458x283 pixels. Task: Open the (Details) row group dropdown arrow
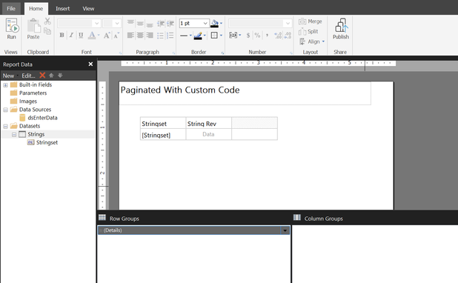point(285,230)
